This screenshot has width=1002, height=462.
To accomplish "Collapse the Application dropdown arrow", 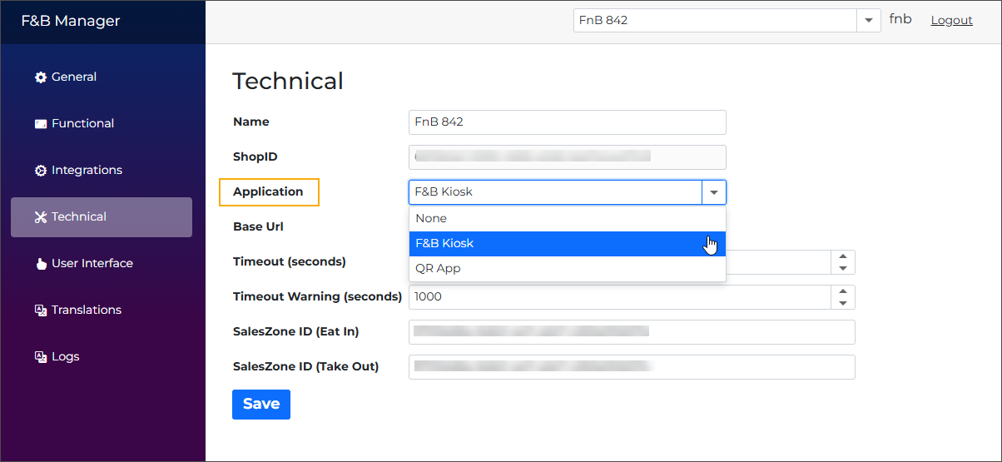I will click(x=714, y=192).
